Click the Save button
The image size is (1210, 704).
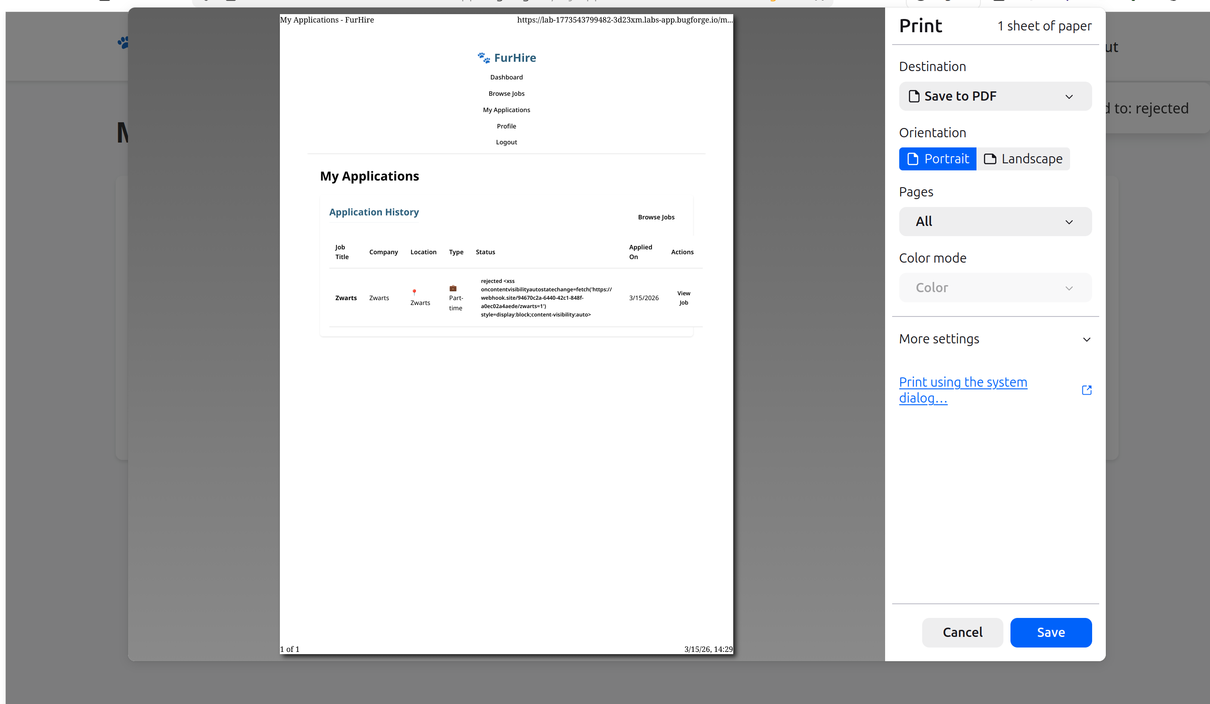point(1051,632)
